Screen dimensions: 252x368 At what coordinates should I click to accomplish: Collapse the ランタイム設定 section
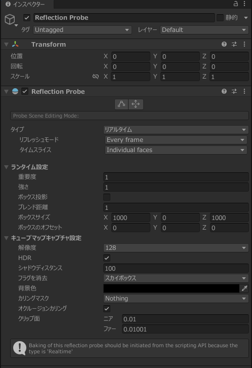[6, 167]
